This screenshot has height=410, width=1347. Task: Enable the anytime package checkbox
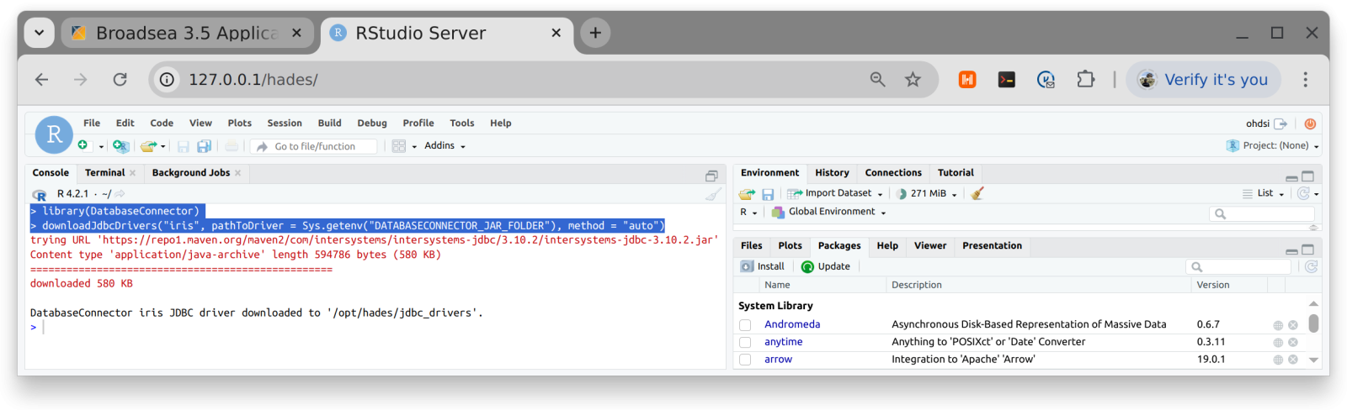point(745,343)
